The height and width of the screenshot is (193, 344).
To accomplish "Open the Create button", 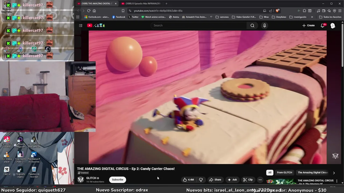I will 308,25.
